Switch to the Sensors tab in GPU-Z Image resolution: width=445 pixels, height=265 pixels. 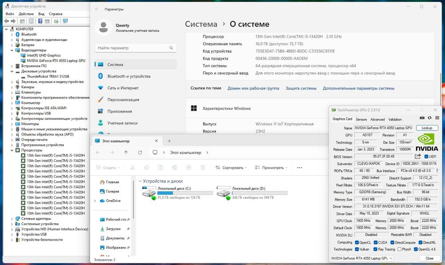pyautogui.click(x=361, y=119)
